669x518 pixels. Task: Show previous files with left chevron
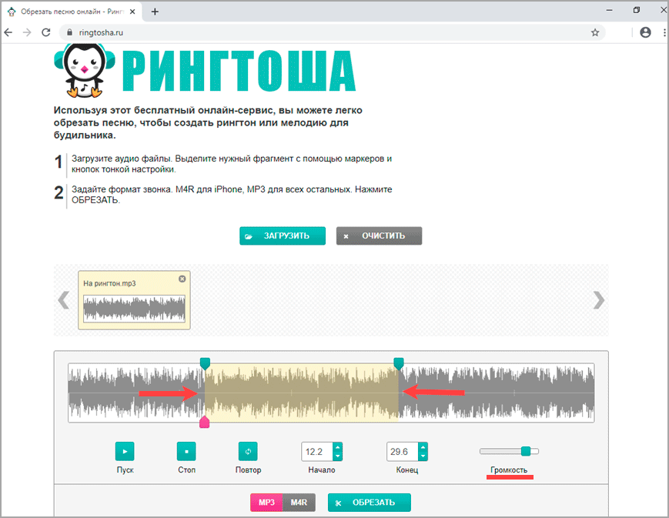pos(64,300)
